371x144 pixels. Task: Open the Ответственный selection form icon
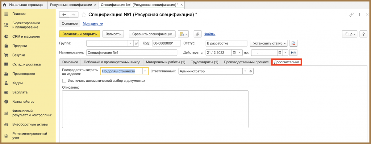click(x=251, y=71)
